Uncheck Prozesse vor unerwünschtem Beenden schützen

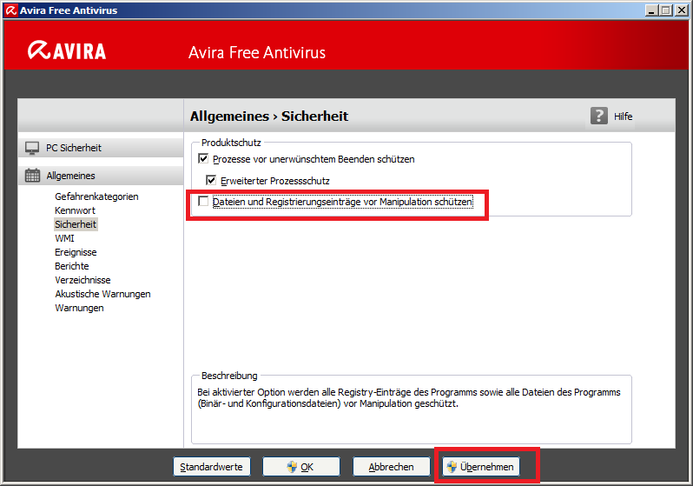203,158
